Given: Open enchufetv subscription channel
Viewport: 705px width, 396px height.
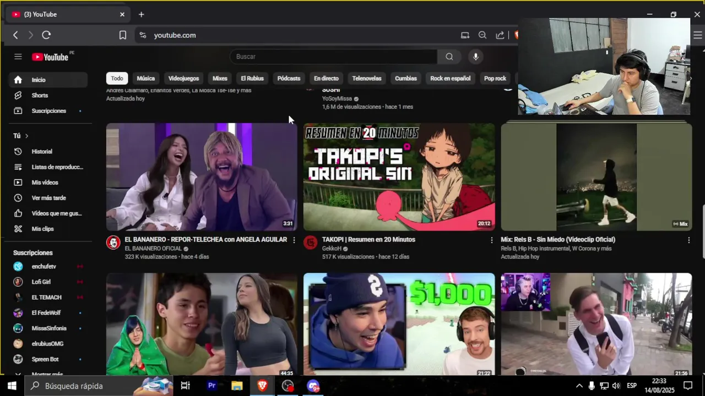Looking at the screenshot, I should point(48,266).
